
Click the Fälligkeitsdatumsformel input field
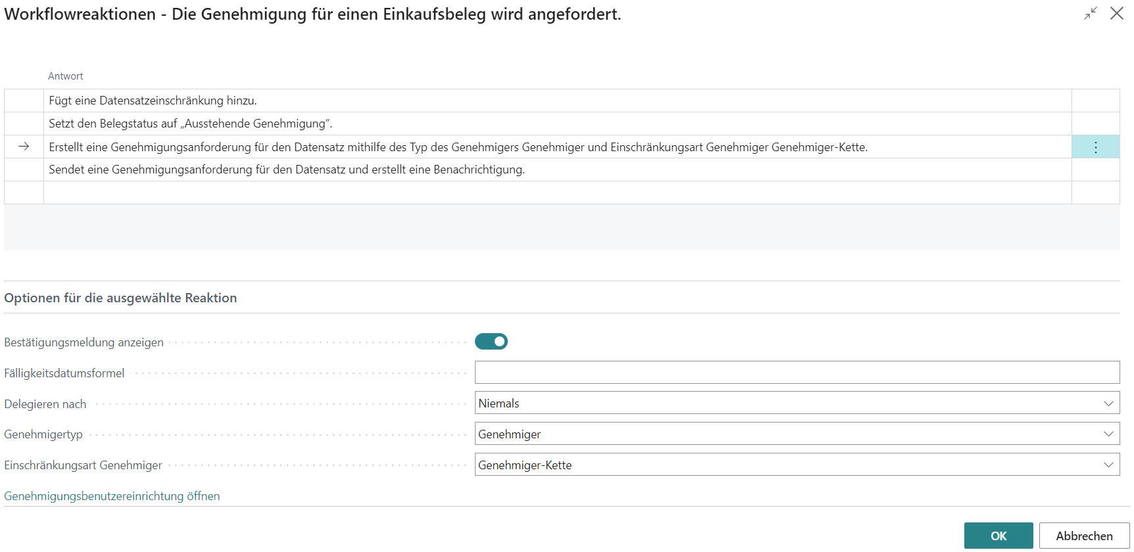point(797,373)
